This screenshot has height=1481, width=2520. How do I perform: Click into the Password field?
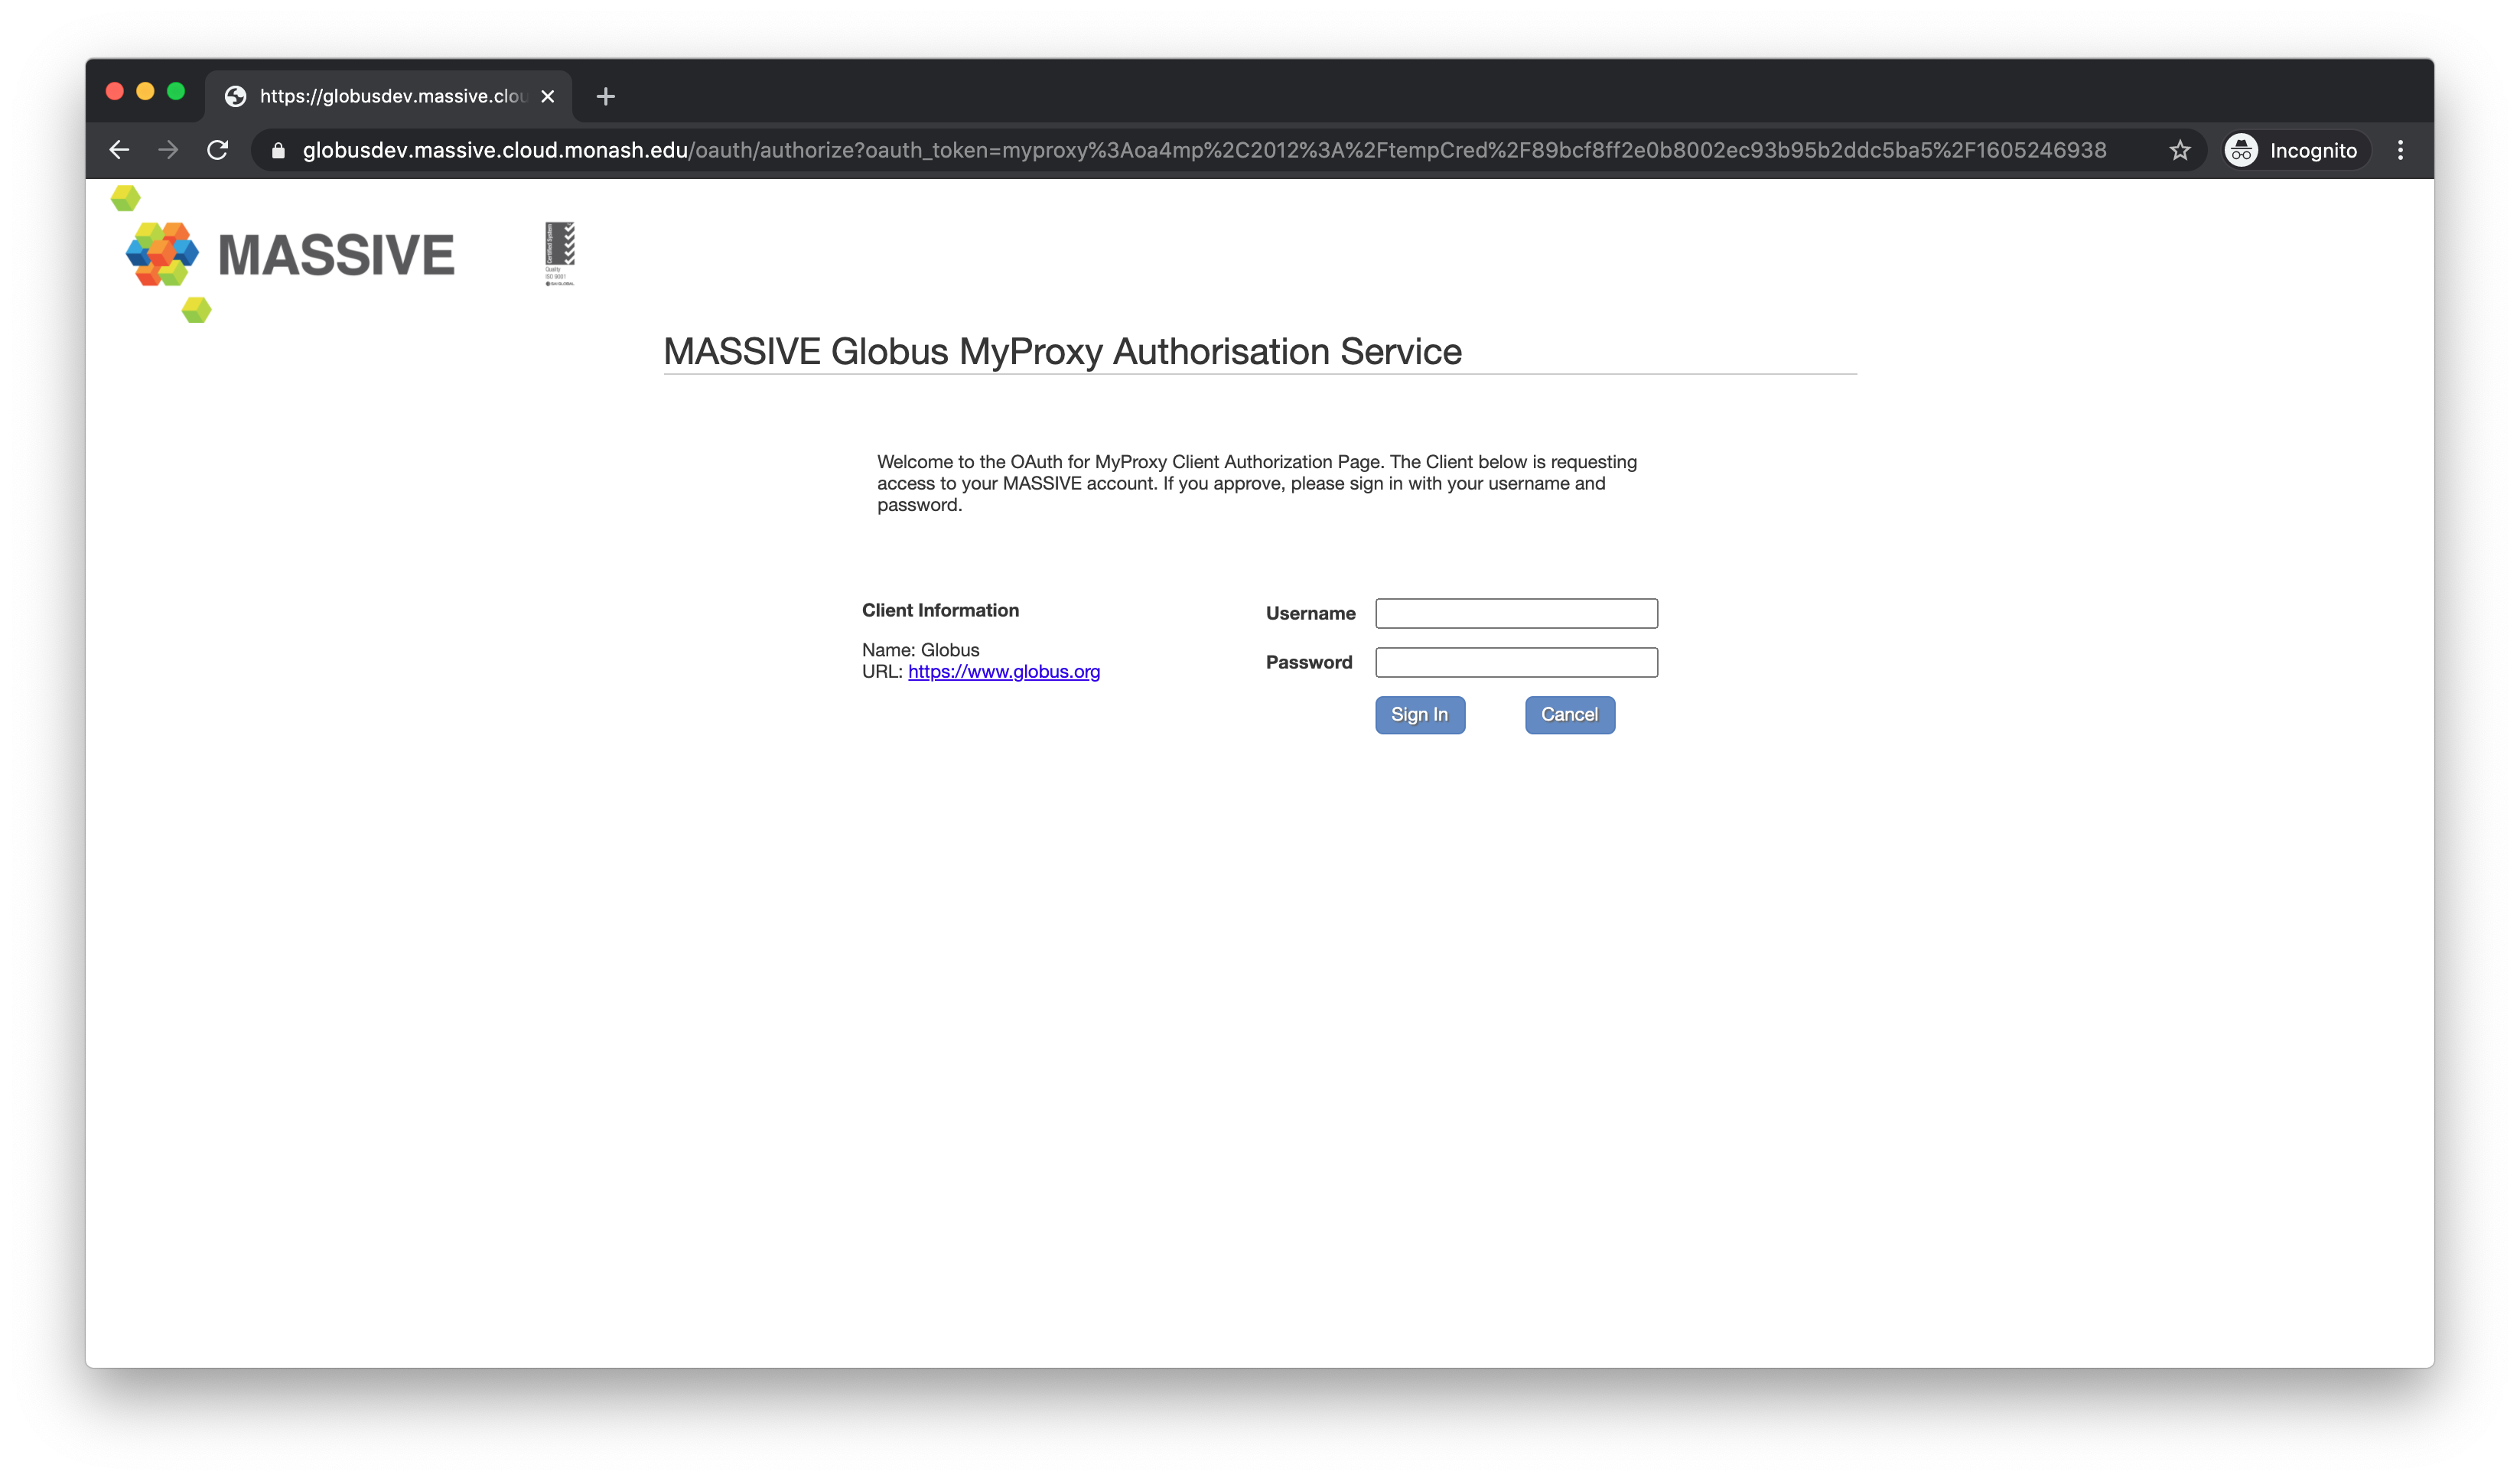[x=1516, y=662]
